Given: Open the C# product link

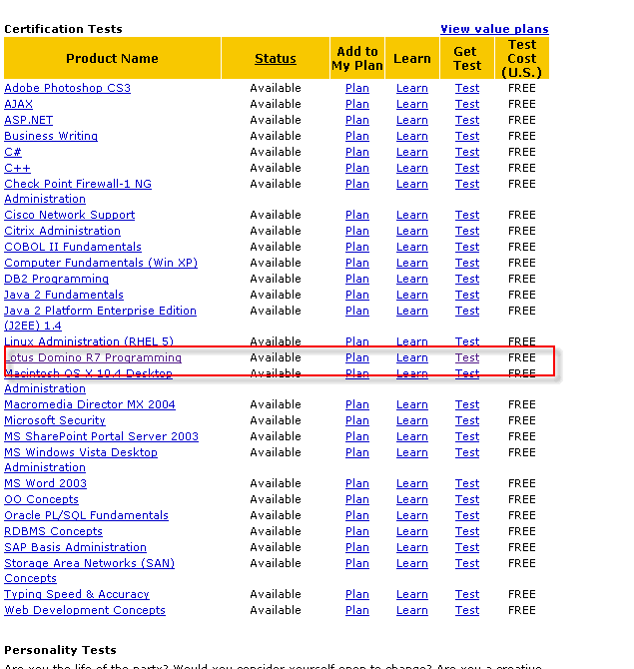Looking at the screenshot, I should pos(13,152).
